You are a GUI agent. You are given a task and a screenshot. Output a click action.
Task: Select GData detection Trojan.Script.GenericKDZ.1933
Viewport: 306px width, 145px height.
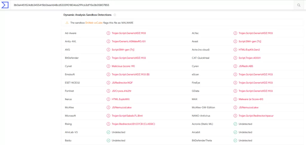tap(256, 91)
